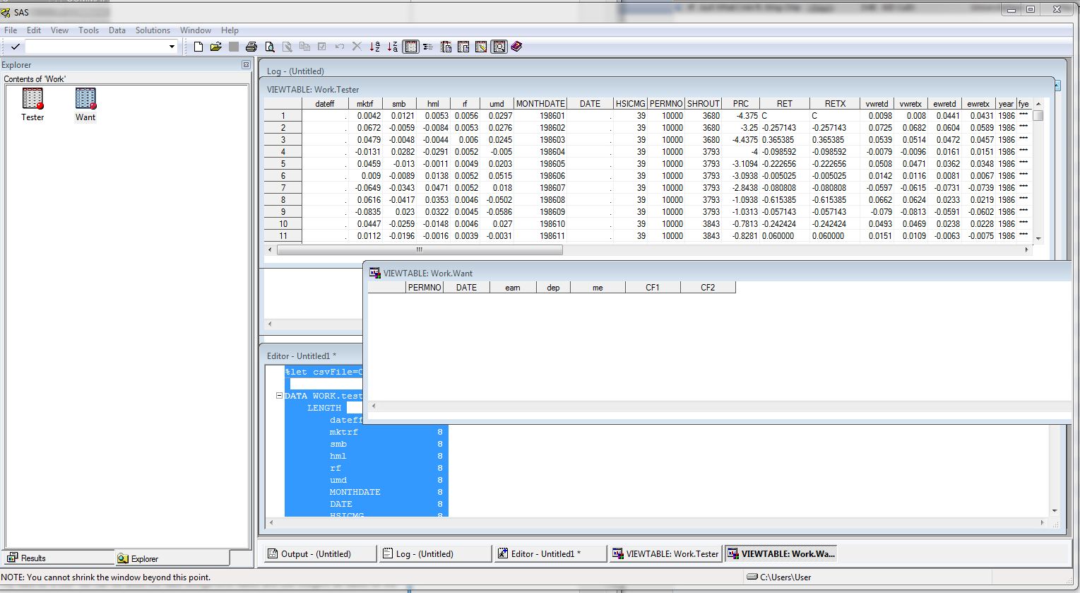The width and height of the screenshot is (1080, 593).
Task: Collapse the DATA WORK.test step in the editor
Action: (279, 396)
